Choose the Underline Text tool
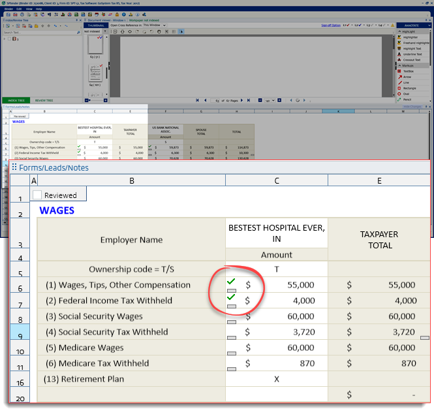 [411, 54]
